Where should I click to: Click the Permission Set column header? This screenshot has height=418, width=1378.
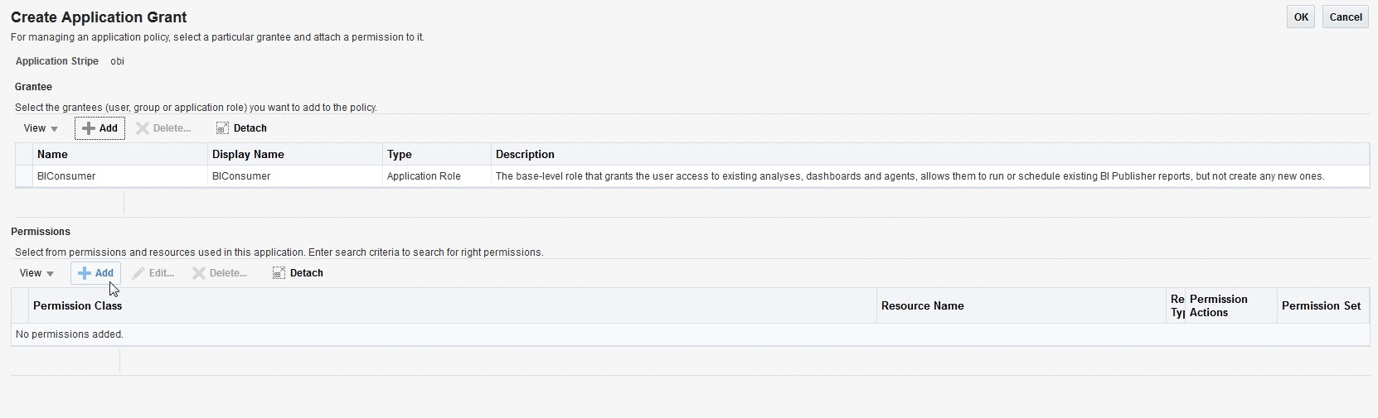[1321, 306]
